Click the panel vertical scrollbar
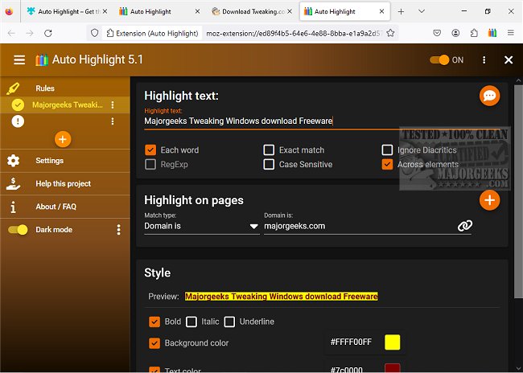The width and height of the screenshot is (523, 373). (x=518, y=190)
